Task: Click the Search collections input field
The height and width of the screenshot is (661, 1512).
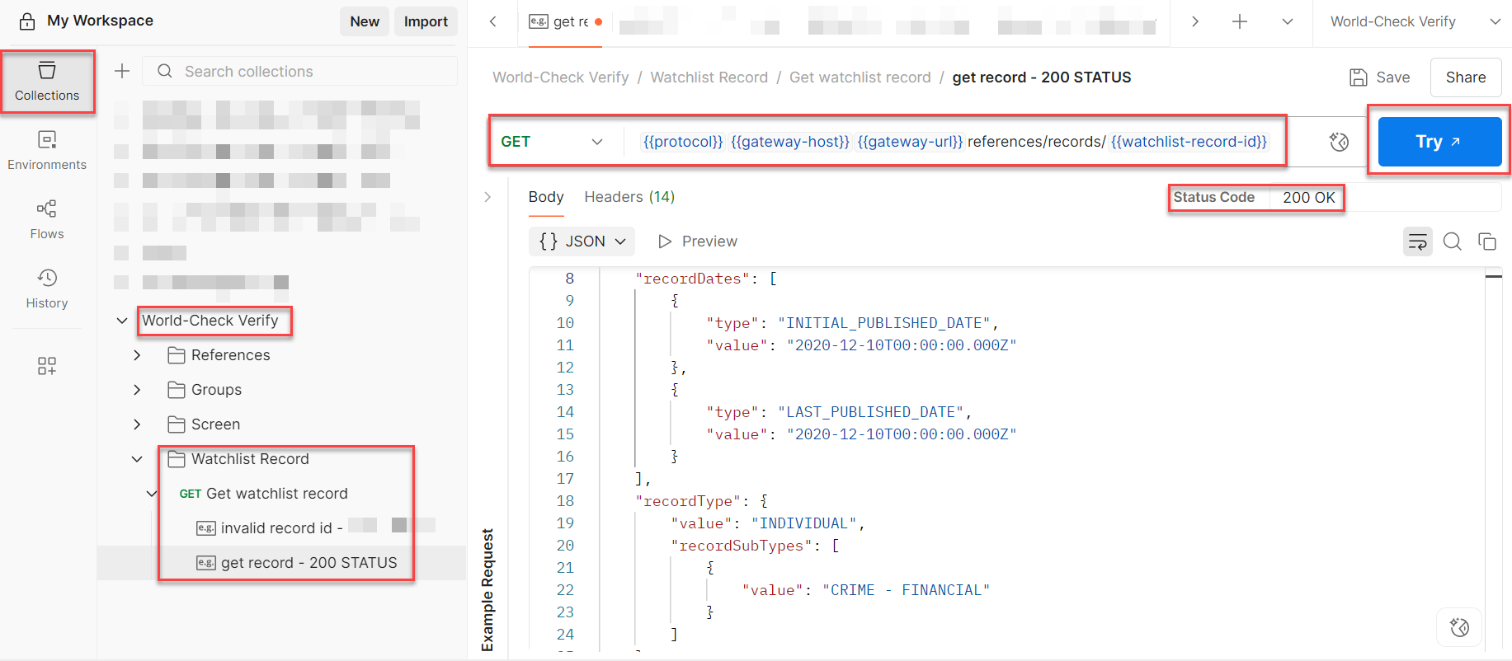Action: 300,71
